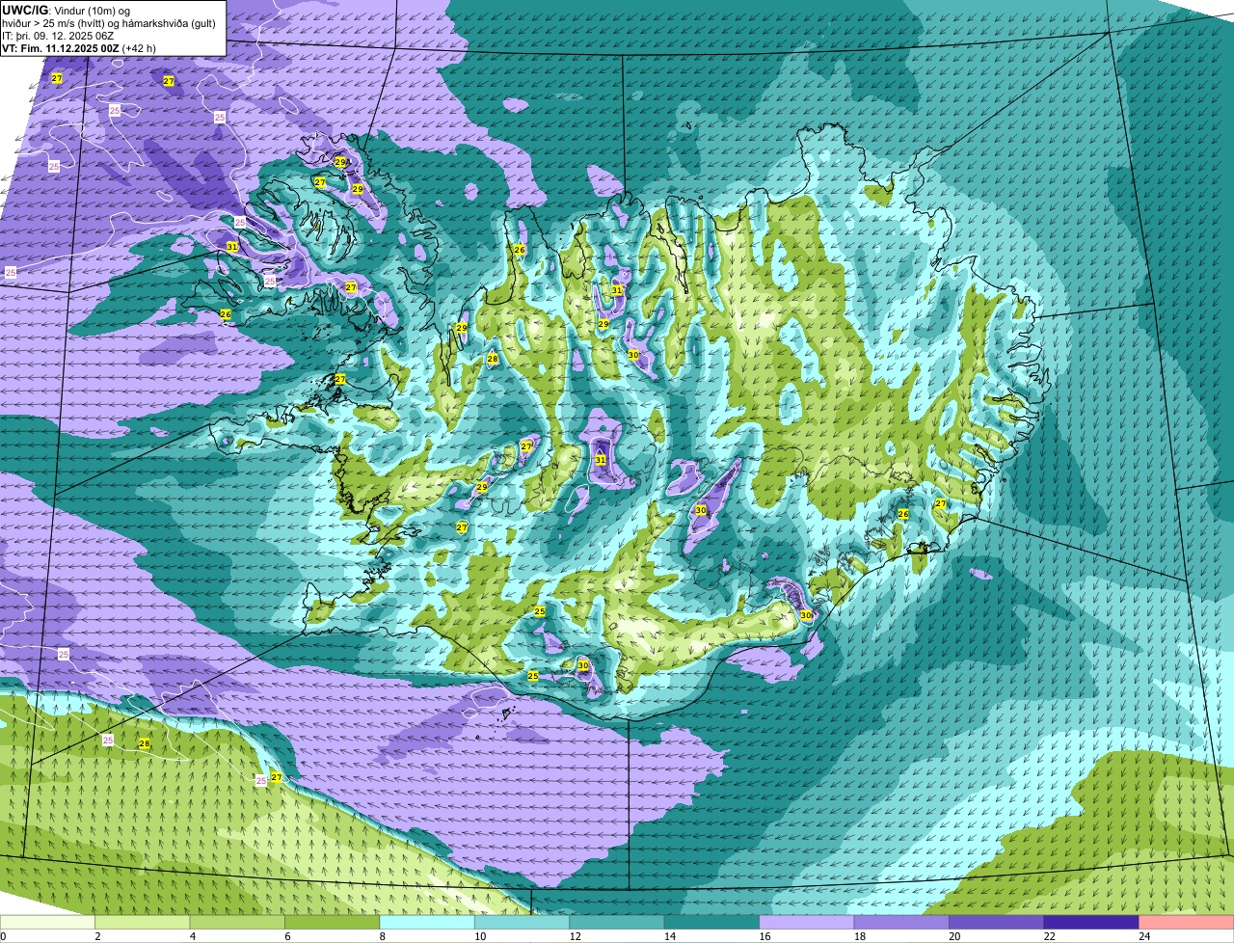Pick the violet 20–22 legend swatch

click(x=997, y=923)
